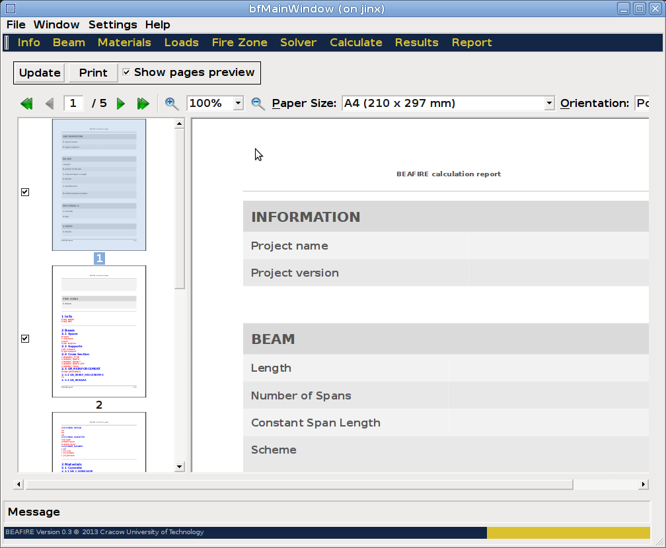Image resolution: width=666 pixels, height=548 pixels.
Task: Open the Settings menu
Action: (x=112, y=24)
